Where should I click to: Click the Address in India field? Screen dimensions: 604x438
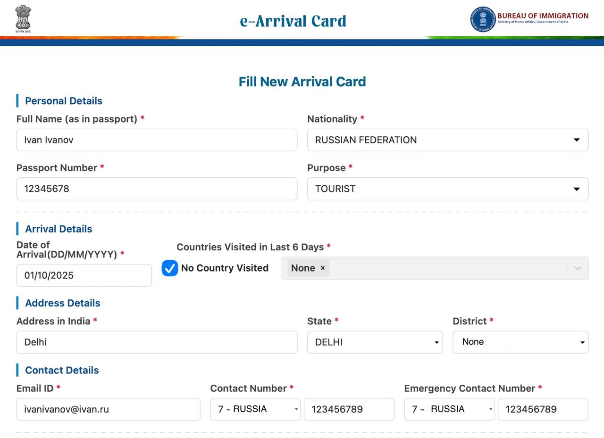point(157,342)
